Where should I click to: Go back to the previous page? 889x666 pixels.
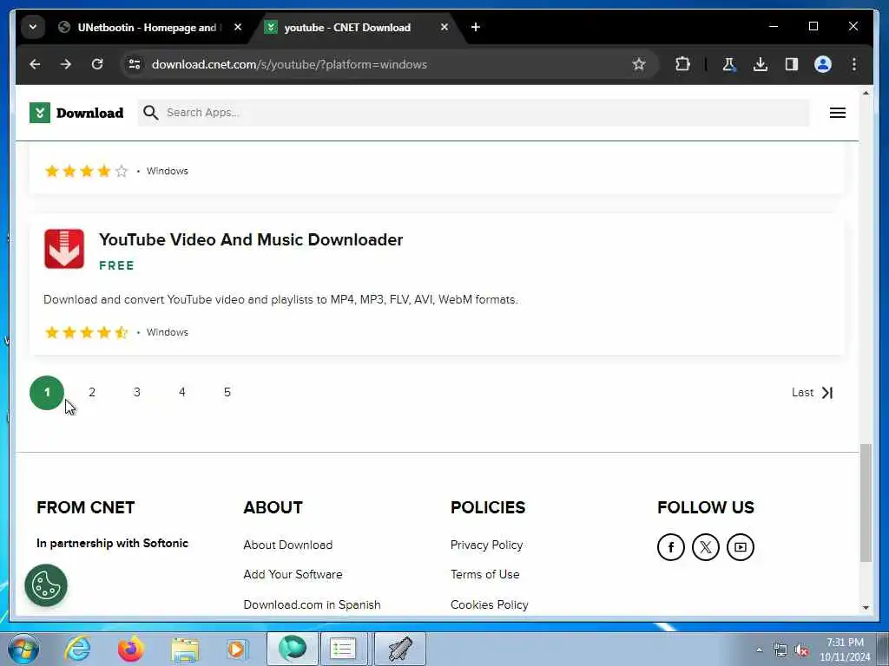[x=35, y=64]
